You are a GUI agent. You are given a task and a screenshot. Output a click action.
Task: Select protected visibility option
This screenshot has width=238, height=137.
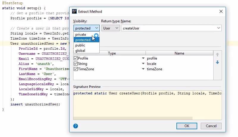click(87, 40)
